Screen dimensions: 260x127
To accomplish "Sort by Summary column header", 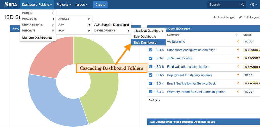I will [x=173, y=35].
